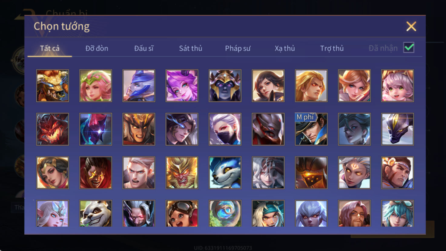
Task: Choose the red flaming demon hero
Action: coord(53,129)
